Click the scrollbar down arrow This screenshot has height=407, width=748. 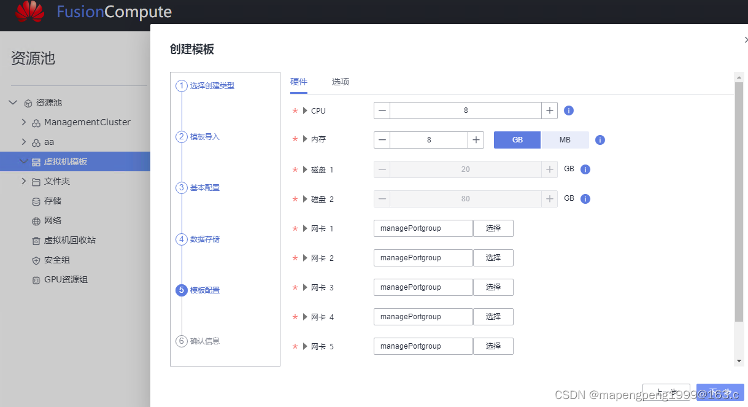click(739, 361)
